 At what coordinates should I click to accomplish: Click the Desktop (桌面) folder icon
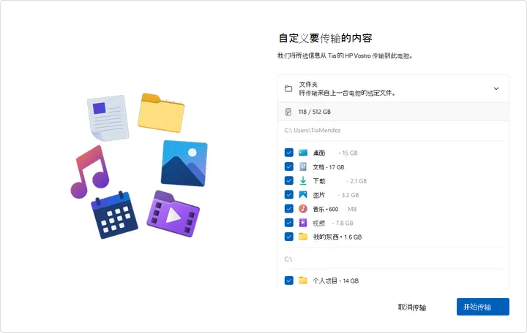point(303,153)
